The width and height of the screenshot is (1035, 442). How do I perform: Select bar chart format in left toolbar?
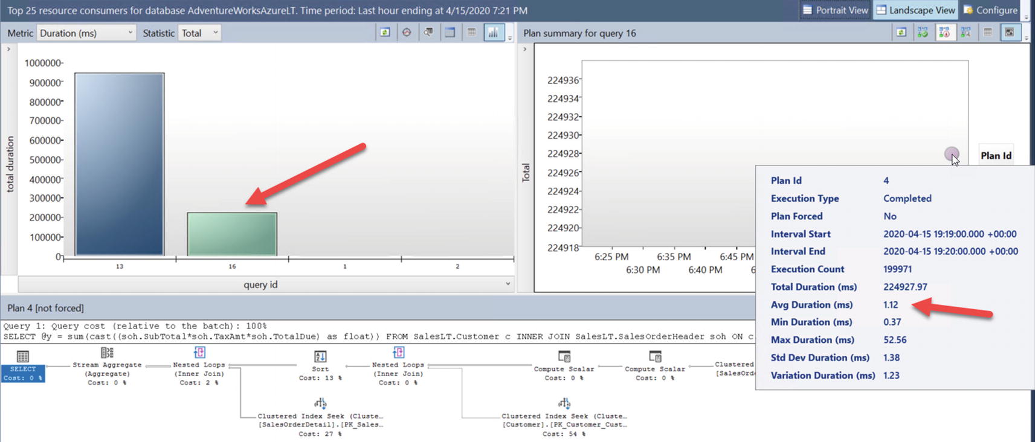click(494, 33)
